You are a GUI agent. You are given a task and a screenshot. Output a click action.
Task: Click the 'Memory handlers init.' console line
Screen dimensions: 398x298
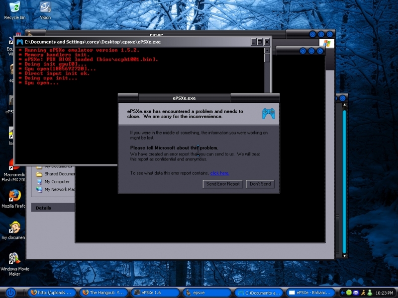tap(54, 55)
